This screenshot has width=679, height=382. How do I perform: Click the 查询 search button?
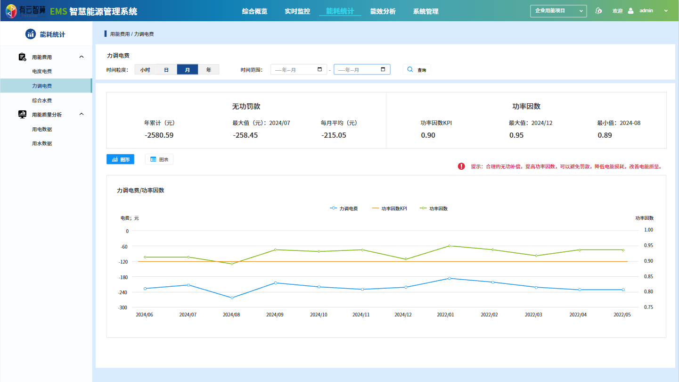tap(417, 70)
